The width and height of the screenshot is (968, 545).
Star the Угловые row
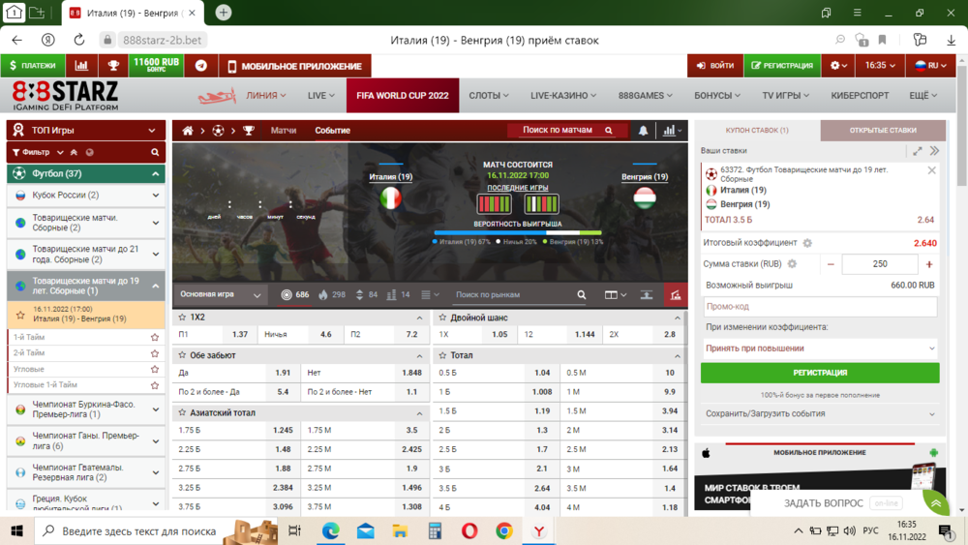(155, 369)
